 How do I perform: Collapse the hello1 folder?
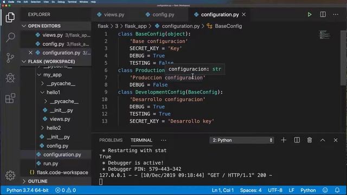[x=42, y=93]
